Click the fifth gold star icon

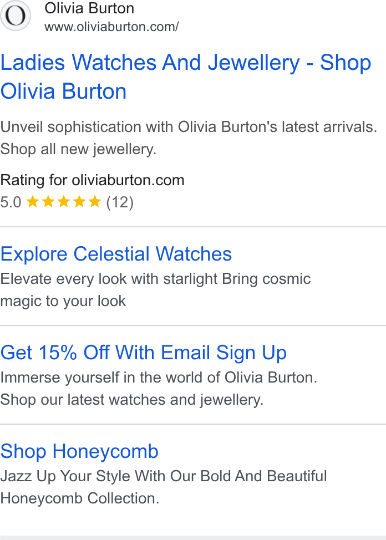[94, 201]
